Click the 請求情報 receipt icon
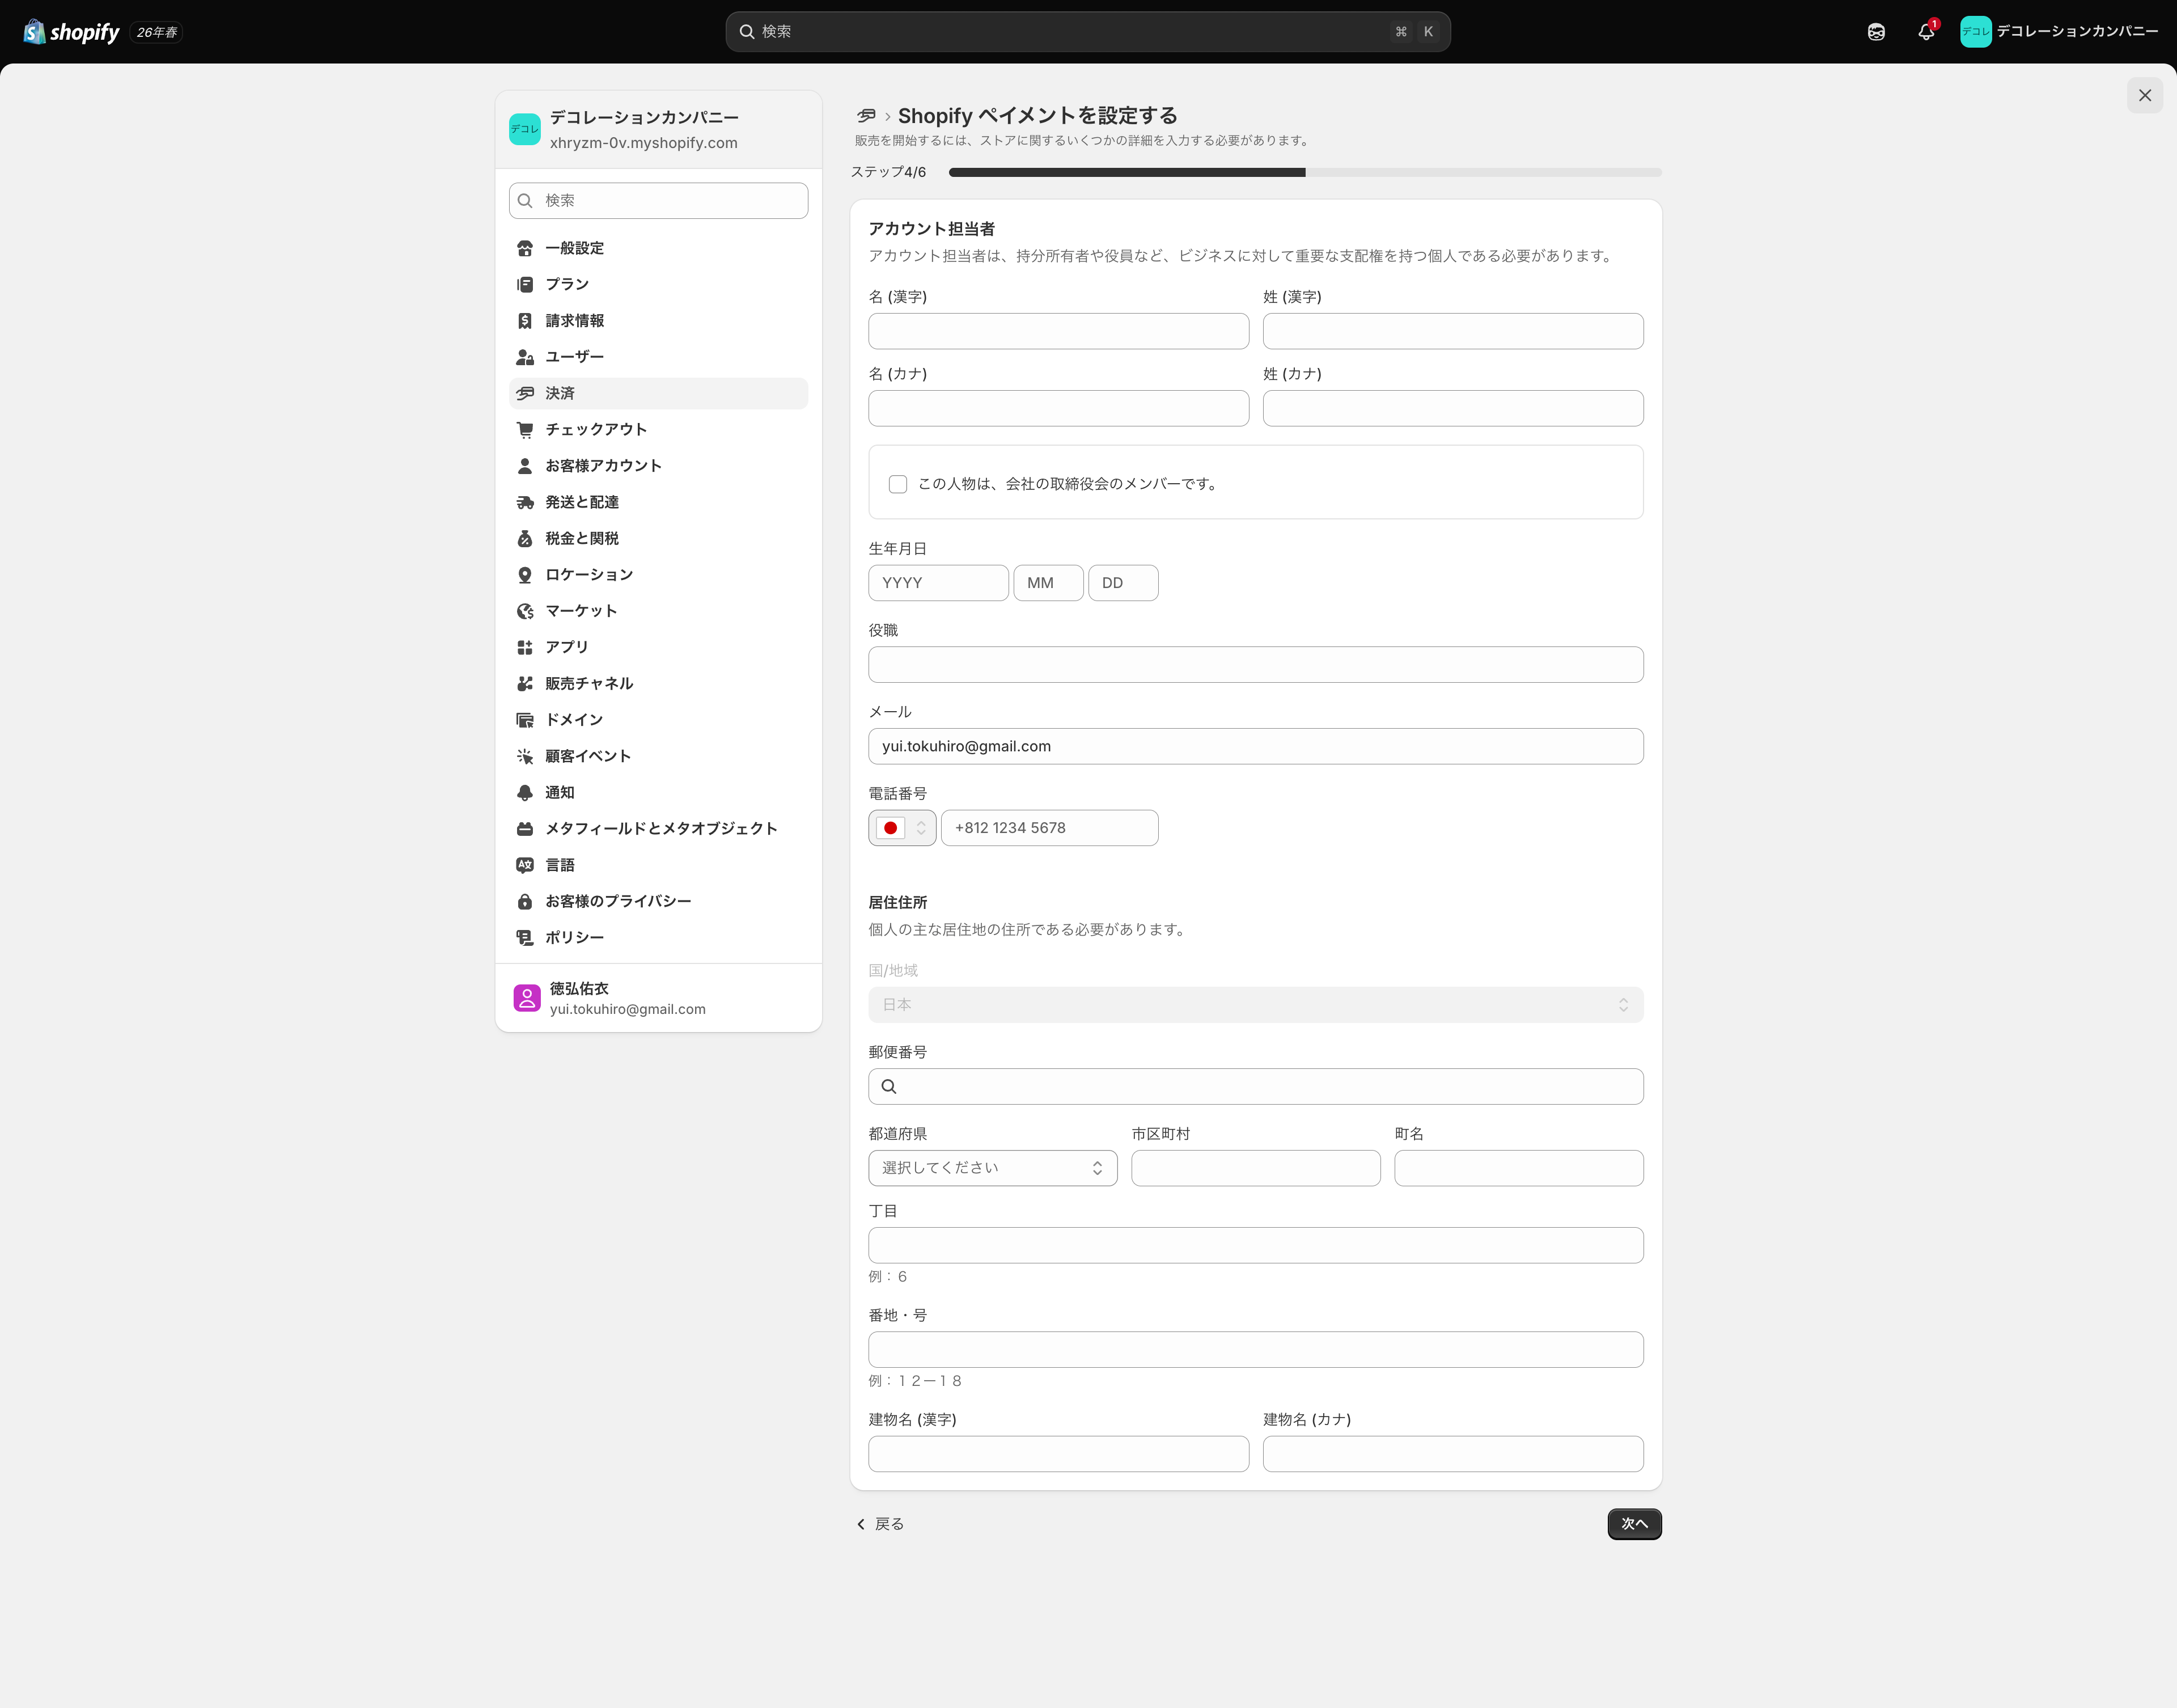Screen dimensions: 2177x1708 (x=525, y=321)
